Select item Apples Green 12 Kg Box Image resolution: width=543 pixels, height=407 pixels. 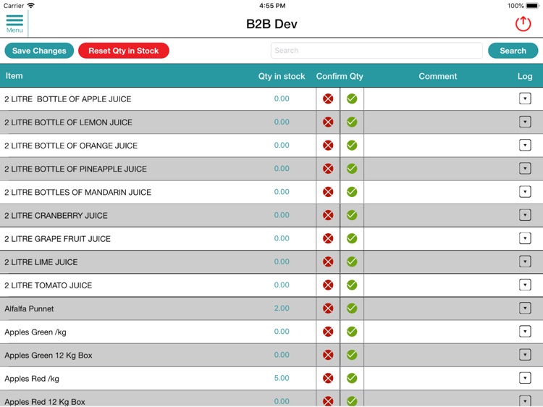[x=48, y=356]
